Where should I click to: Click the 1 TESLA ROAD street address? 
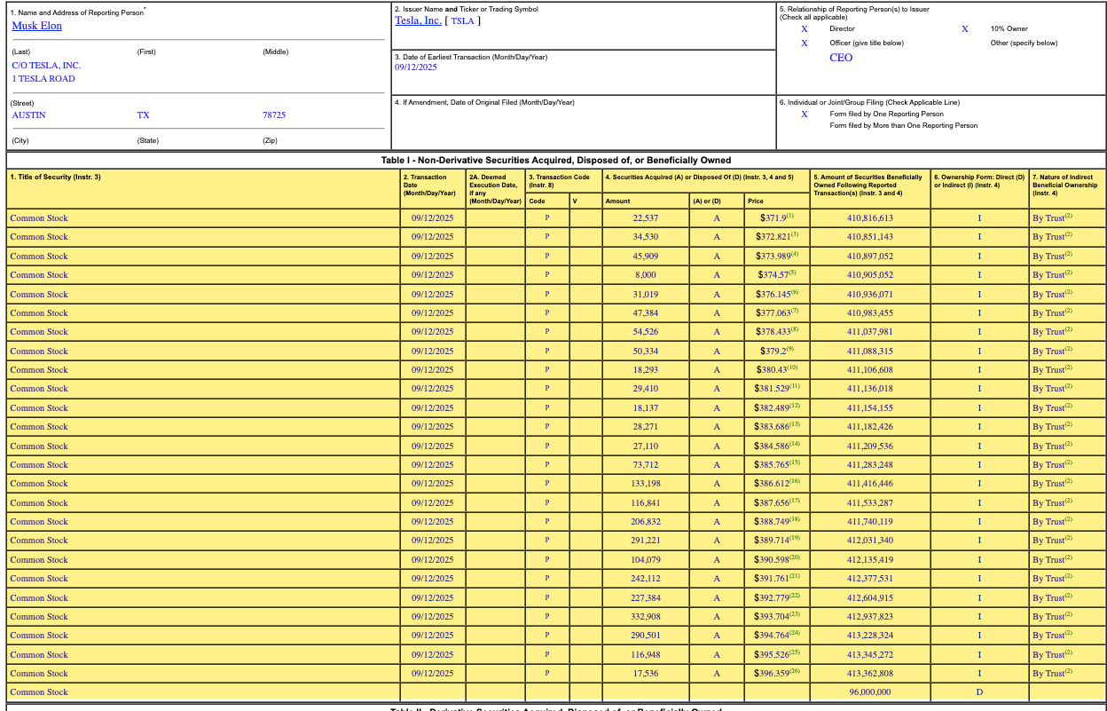[43, 79]
